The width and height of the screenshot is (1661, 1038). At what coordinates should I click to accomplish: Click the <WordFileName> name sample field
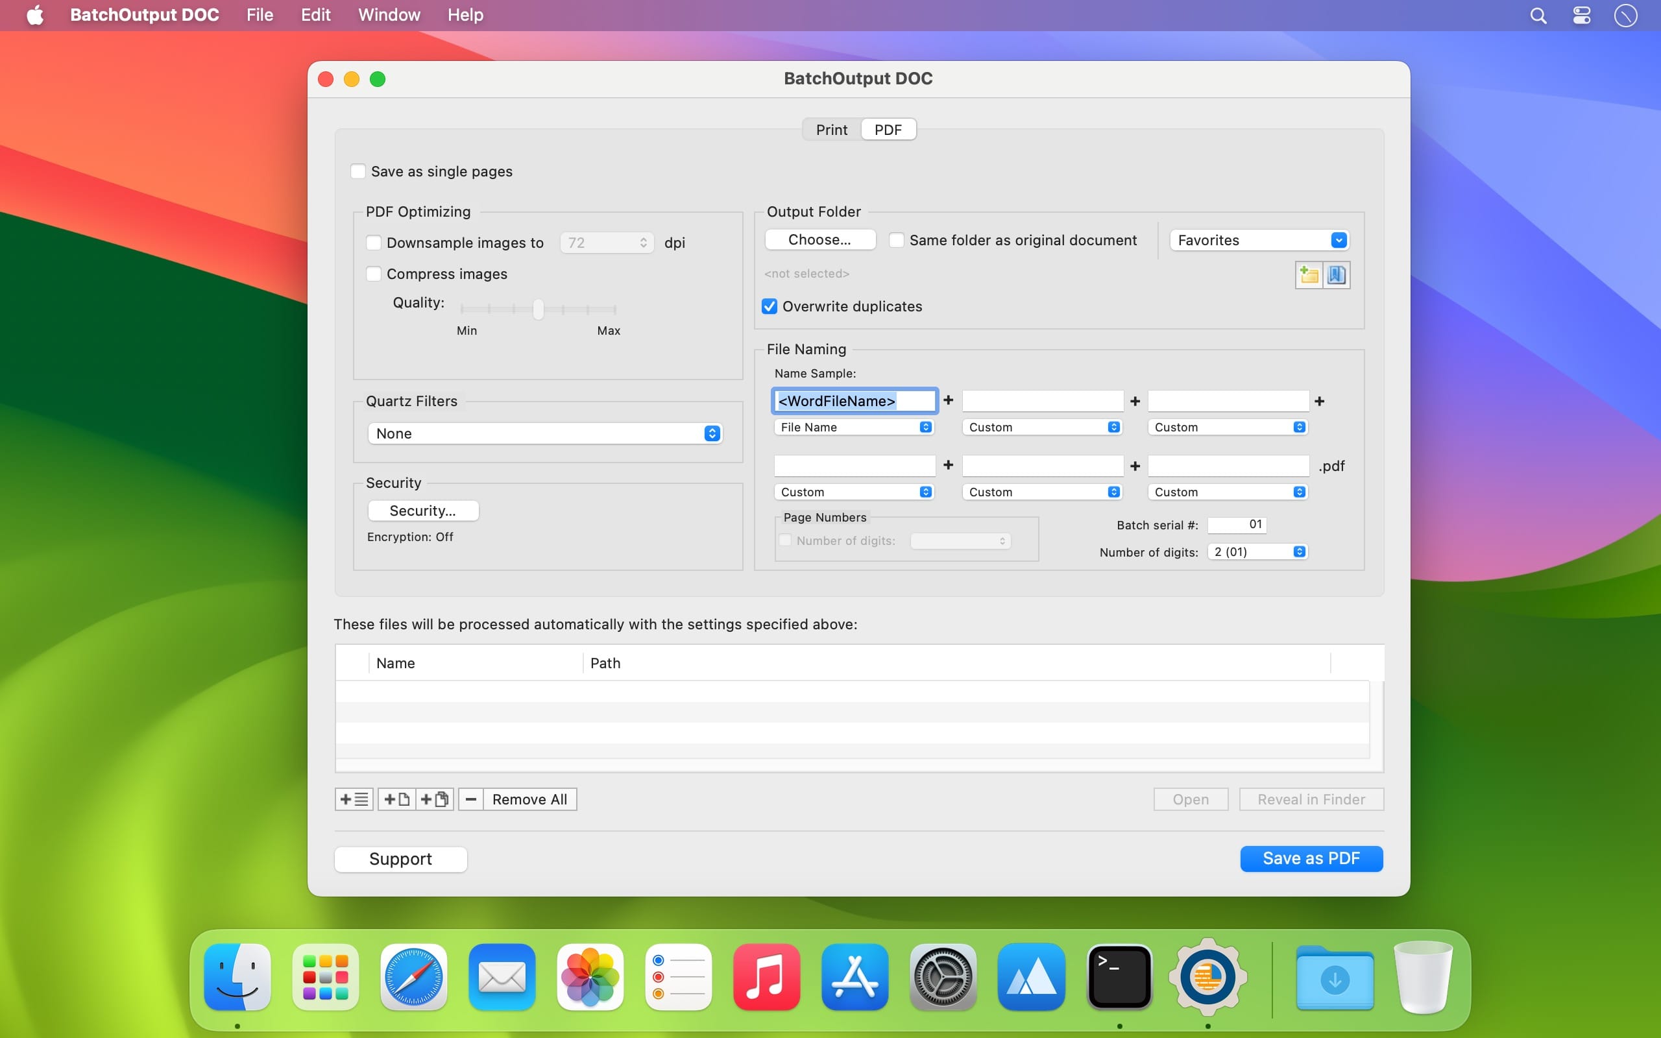855,401
